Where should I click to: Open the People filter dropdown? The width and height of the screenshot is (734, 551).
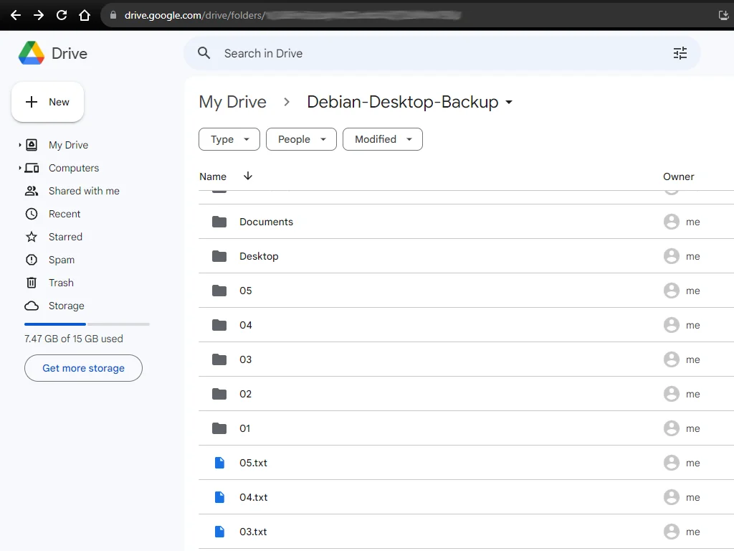click(302, 139)
